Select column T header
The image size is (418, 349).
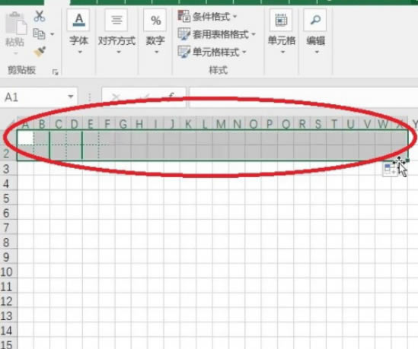pos(334,124)
